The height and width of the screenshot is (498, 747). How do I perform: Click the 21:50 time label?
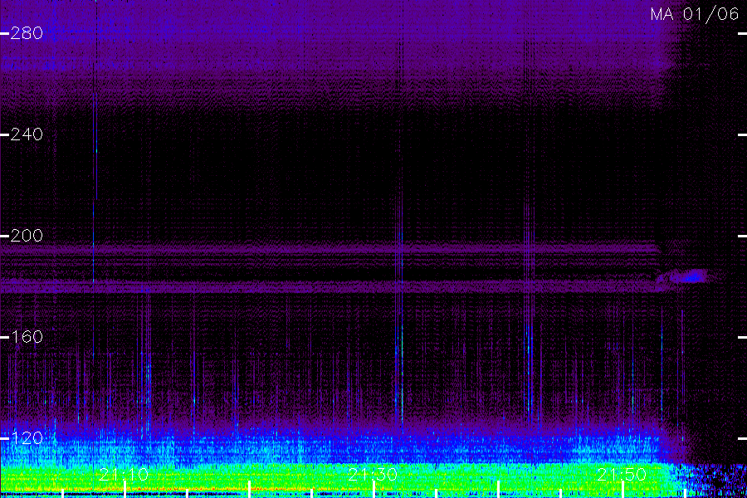622,475
